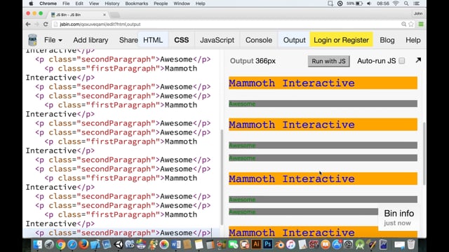The width and height of the screenshot is (449, 252).
Task: Toggle the Console panel
Action: pyautogui.click(x=259, y=40)
